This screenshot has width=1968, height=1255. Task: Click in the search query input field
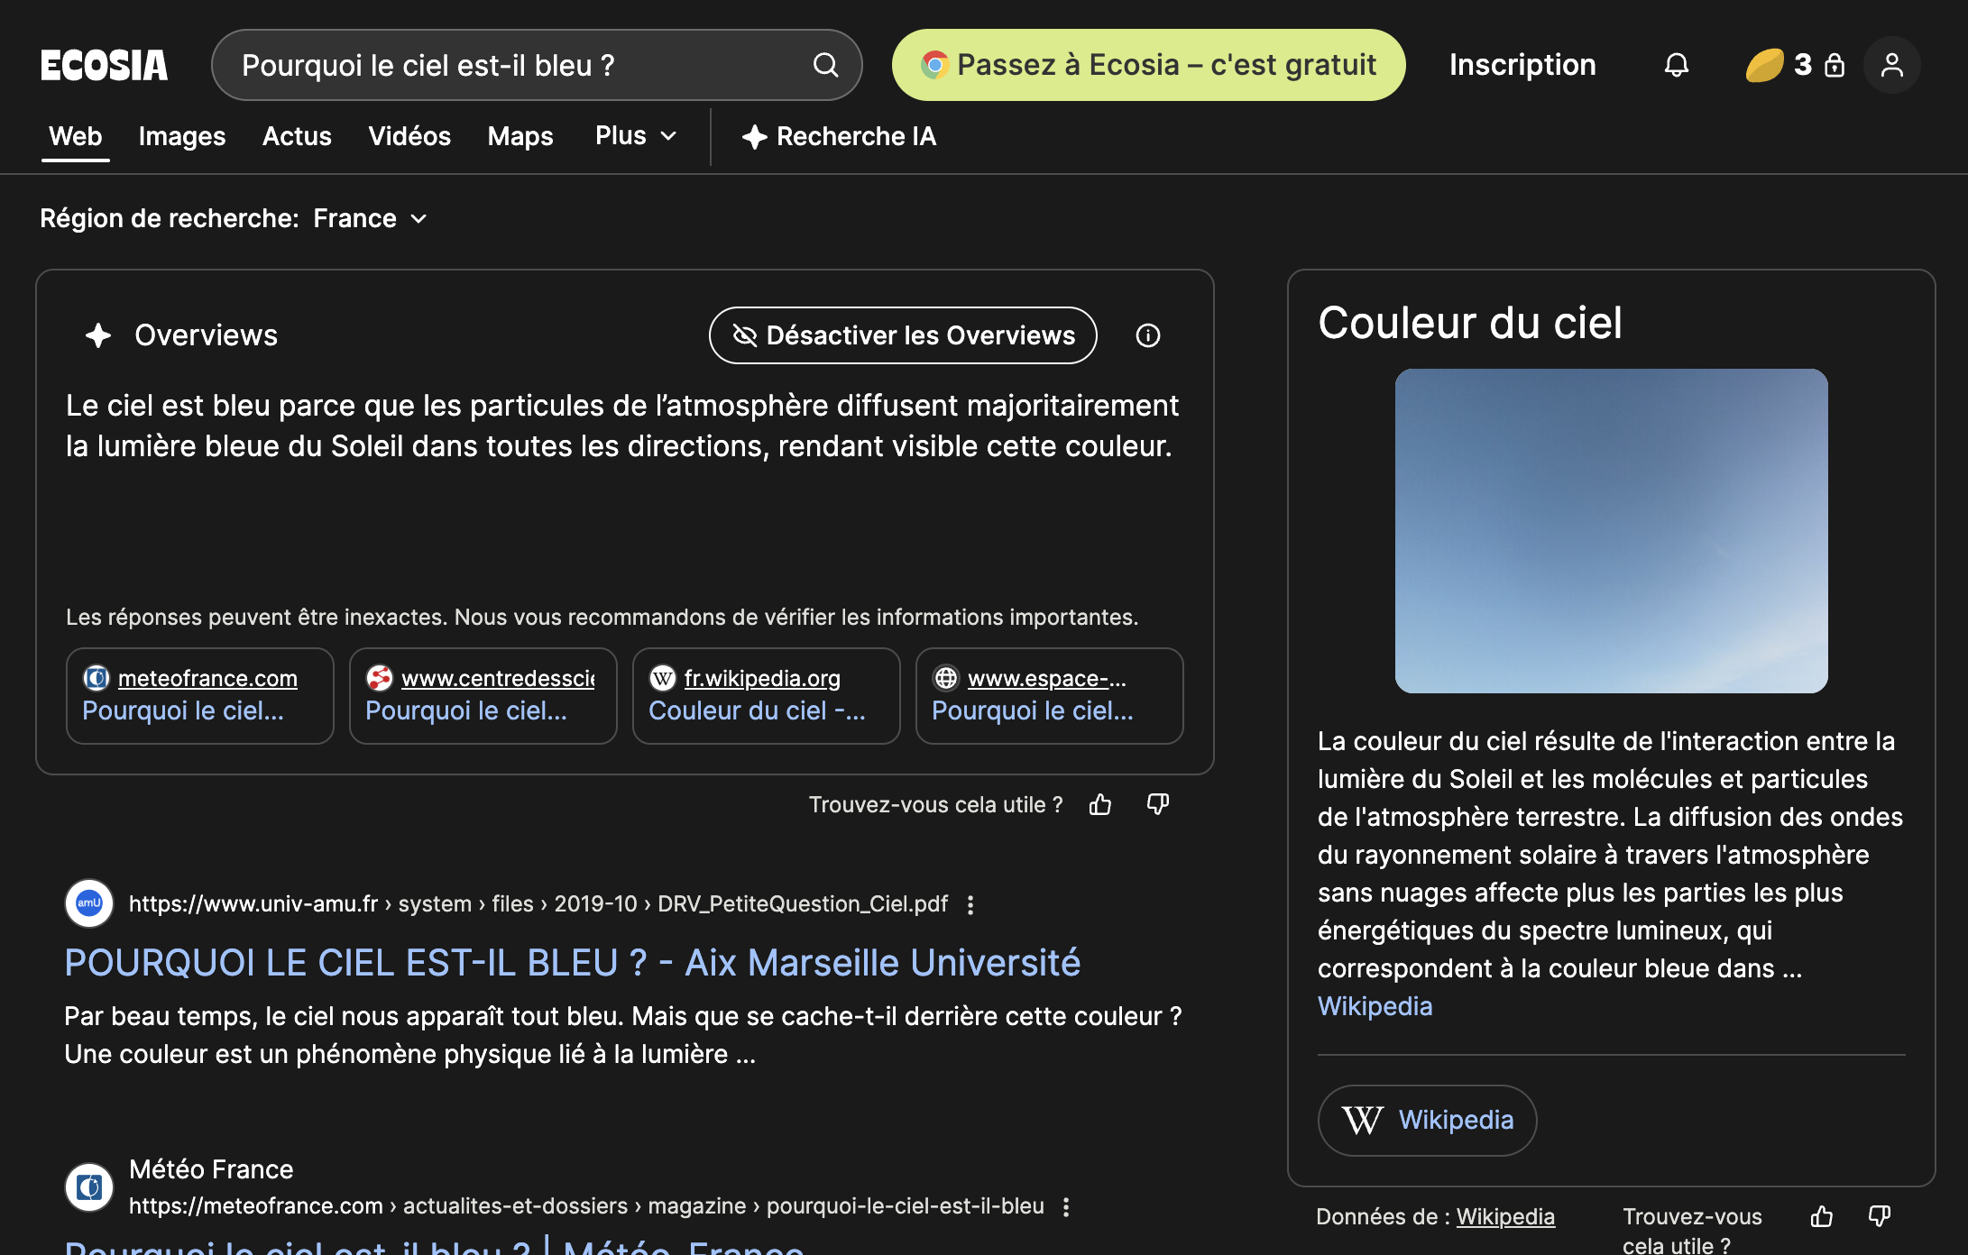[514, 65]
